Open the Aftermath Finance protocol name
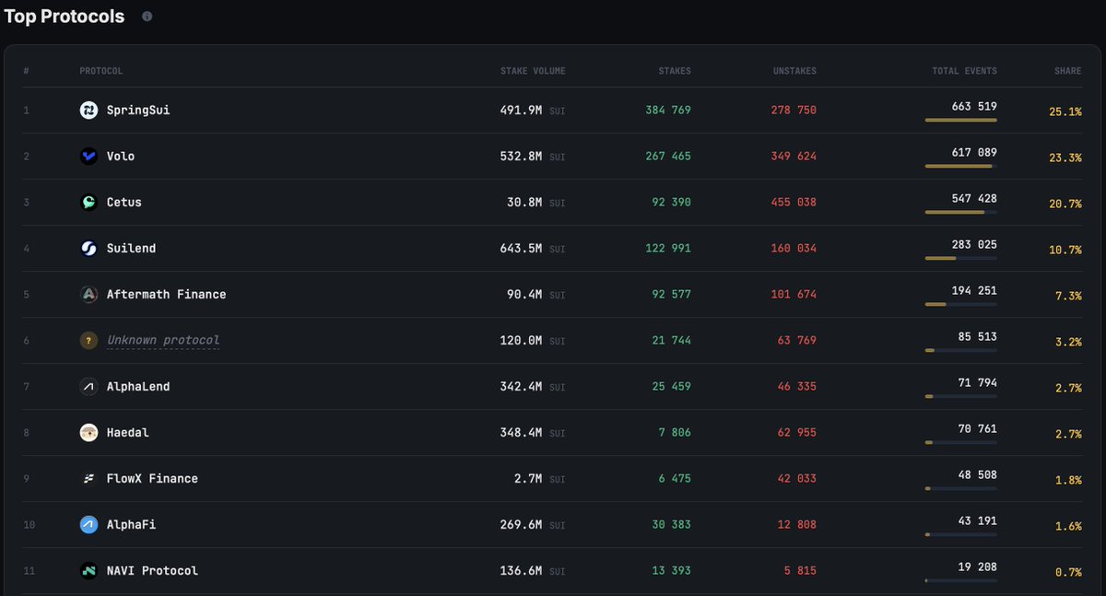 point(167,295)
